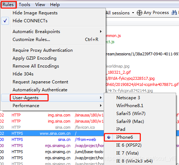This screenshot has width=179, height=165.
Task: Open the Tools menu
Action: [x=24, y=5]
